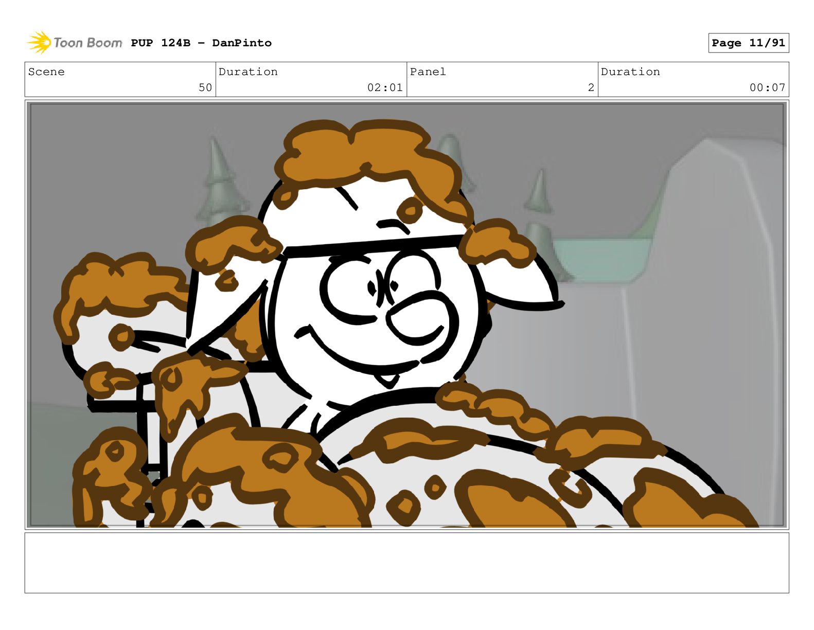Click the storyboard panel drawing
The image size is (814, 630).
(407, 315)
